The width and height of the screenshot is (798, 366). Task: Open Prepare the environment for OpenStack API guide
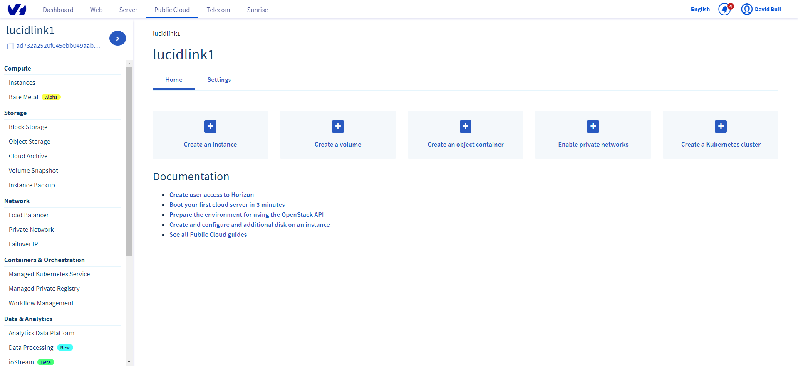246,215
